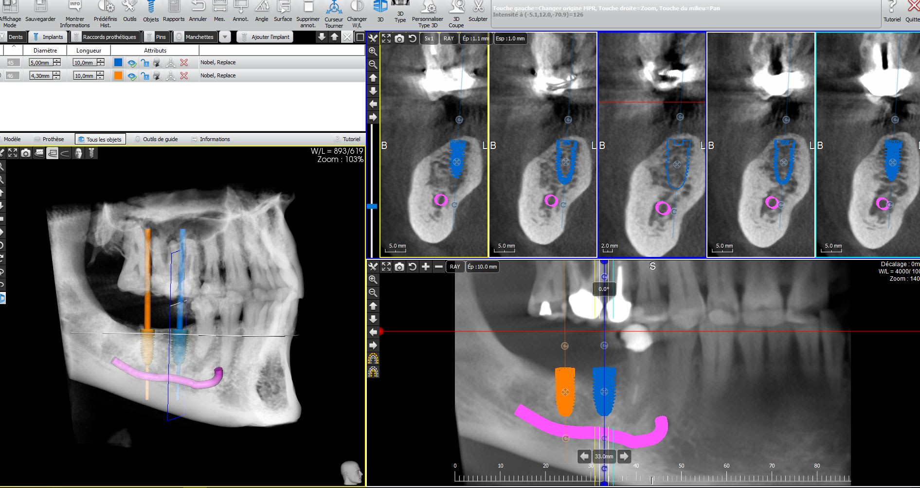The width and height of the screenshot is (920, 488).
Task: Increase diameter of implant 45 with stepper
Action: coord(57,60)
